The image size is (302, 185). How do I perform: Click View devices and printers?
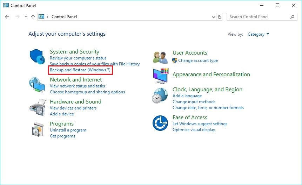click(x=73, y=108)
